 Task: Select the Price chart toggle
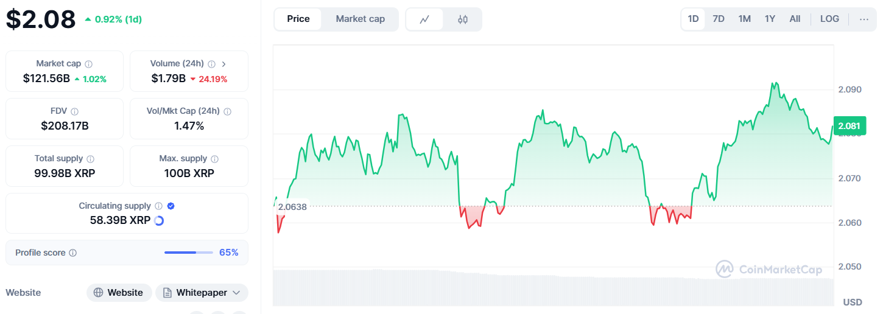pos(298,19)
